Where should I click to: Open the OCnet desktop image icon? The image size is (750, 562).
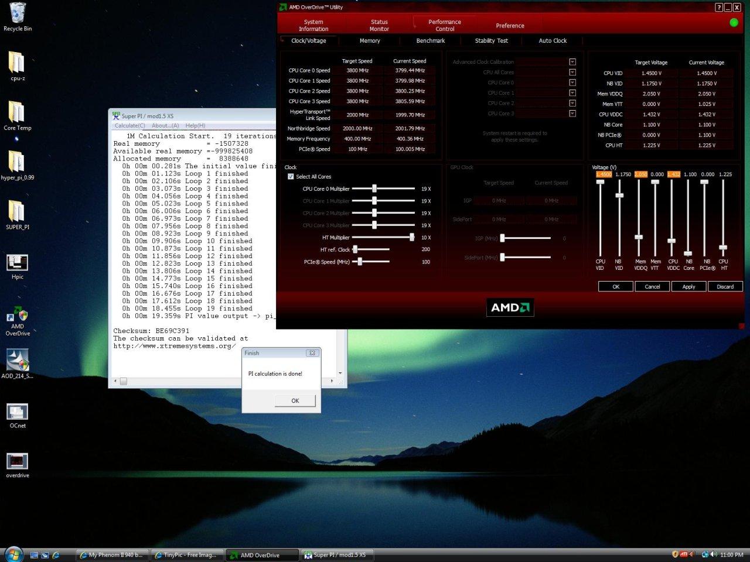18,416
